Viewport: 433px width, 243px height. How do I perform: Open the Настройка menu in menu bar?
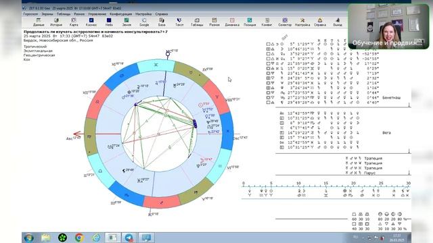click(x=143, y=13)
